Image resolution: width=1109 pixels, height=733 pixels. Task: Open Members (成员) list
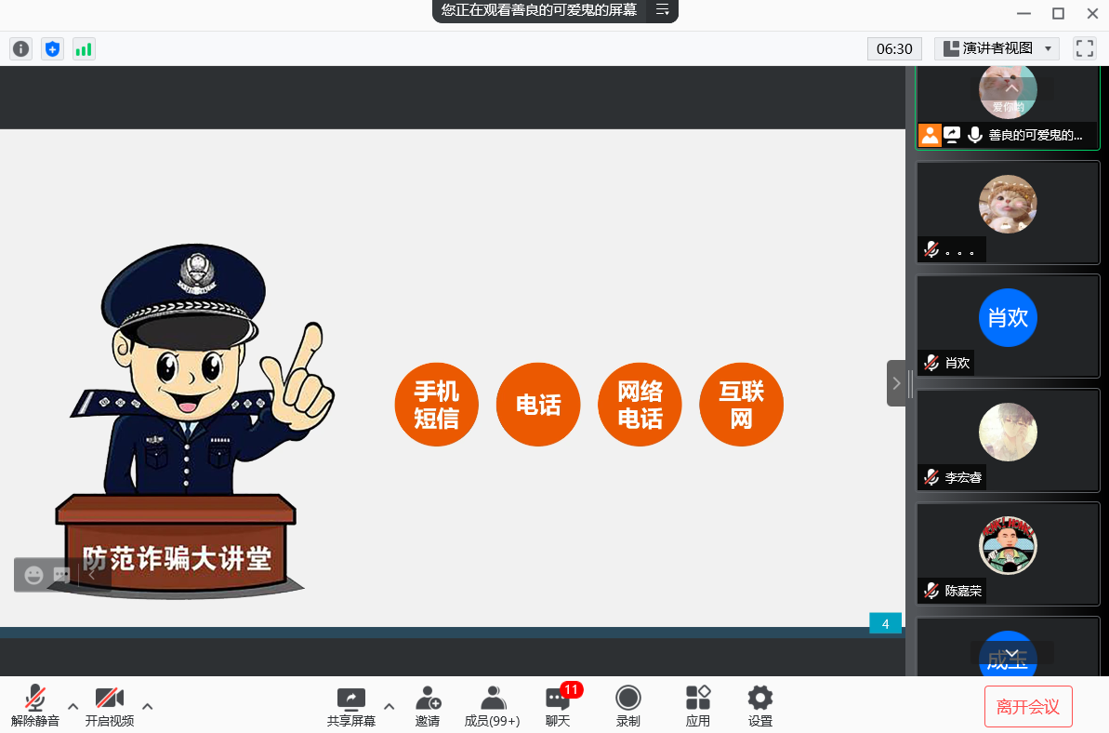pos(492,706)
